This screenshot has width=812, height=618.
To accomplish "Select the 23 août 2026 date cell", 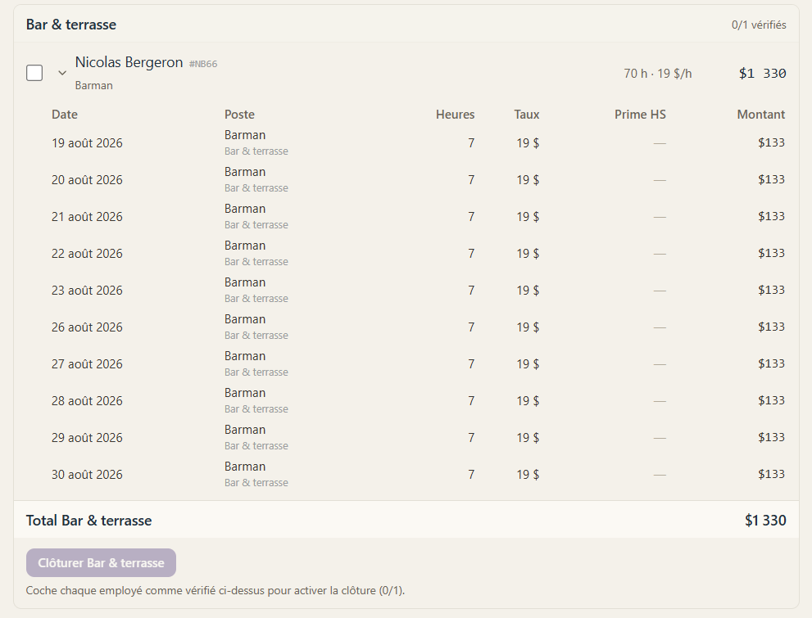I will 87,291.
